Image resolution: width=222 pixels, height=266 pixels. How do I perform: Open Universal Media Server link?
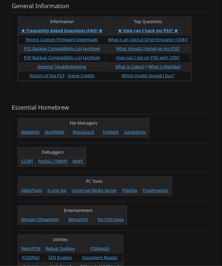(x=94, y=191)
